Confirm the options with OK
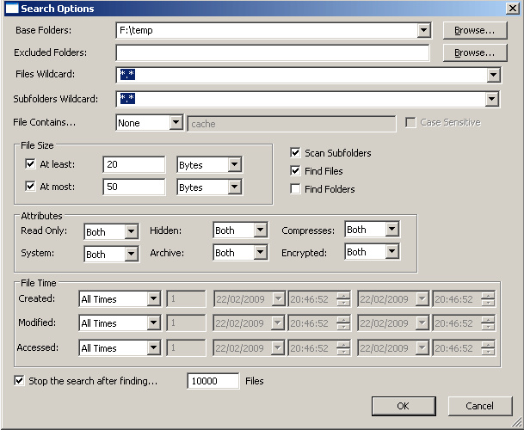 coord(404,406)
